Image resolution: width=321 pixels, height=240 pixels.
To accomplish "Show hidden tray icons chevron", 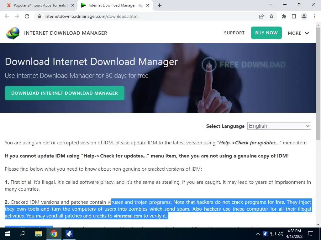I will pos(258,234).
